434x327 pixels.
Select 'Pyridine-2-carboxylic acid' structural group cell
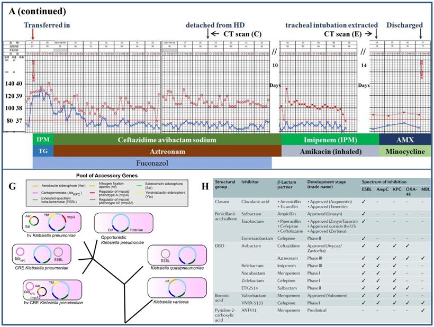224,315
